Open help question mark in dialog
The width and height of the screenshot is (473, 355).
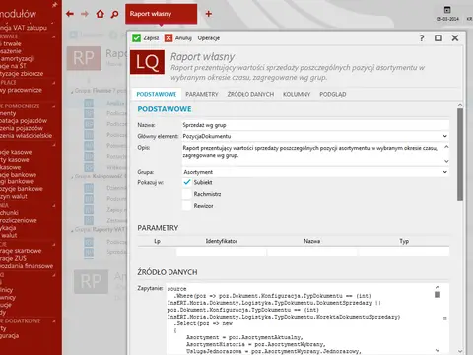422,38
